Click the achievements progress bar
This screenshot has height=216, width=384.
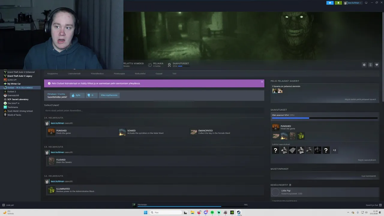pyautogui.click(x=325, y=118)
